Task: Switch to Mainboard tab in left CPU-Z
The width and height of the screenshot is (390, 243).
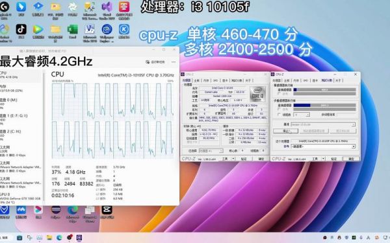Action: tap(196, 80)
